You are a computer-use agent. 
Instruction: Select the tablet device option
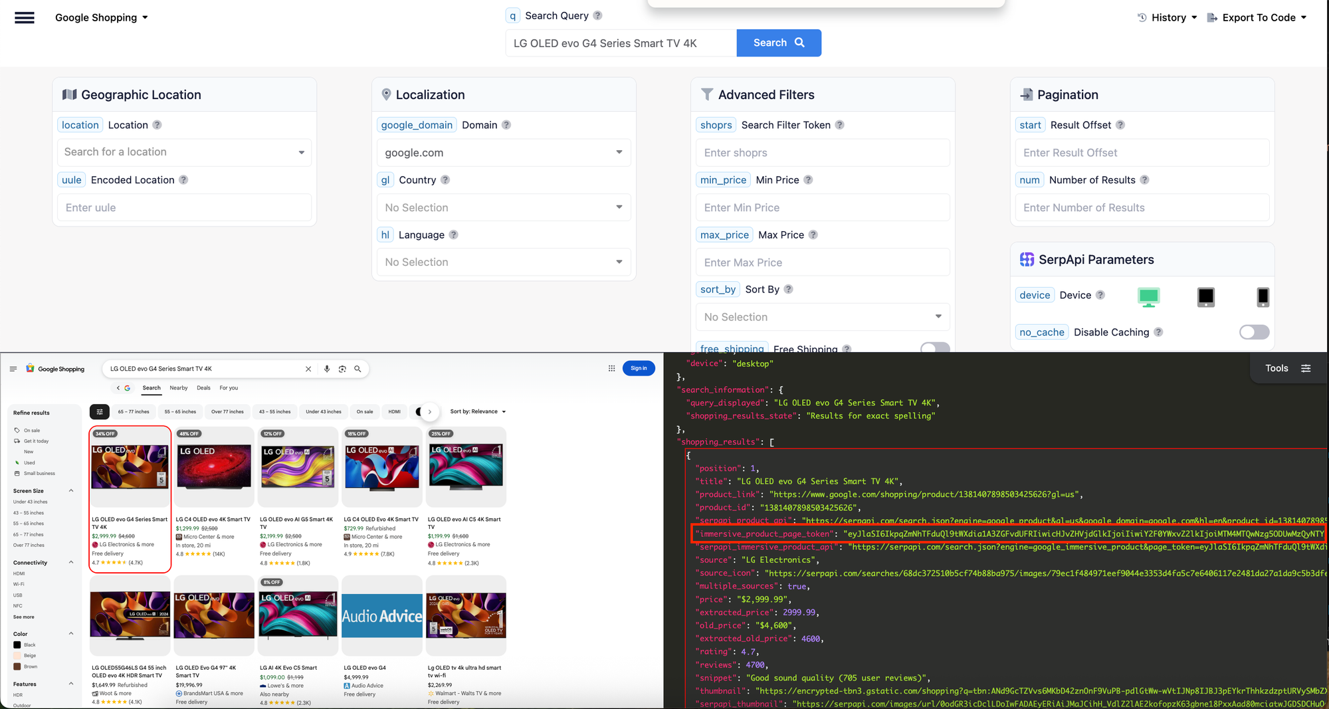point(1205,296)
